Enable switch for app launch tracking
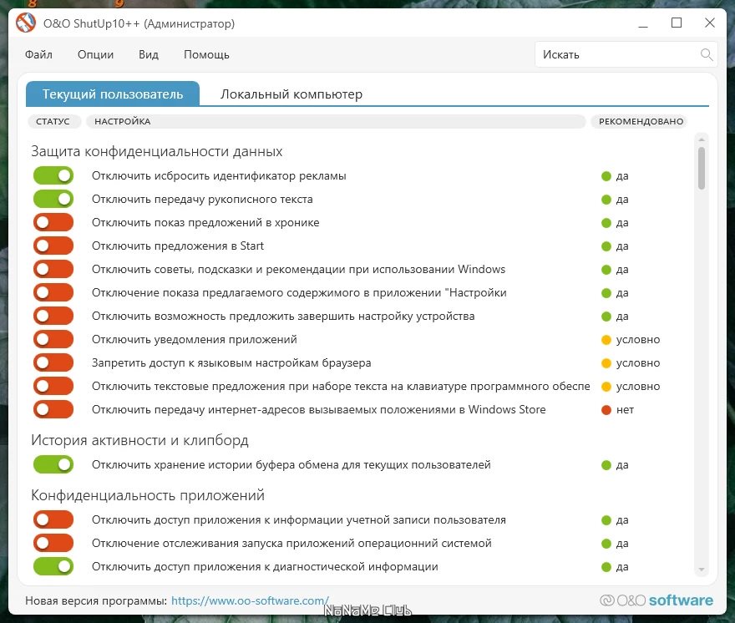Image resolution: width=735 pixels, height=623 pixels. pyautogui.click(x=53, y=544)
